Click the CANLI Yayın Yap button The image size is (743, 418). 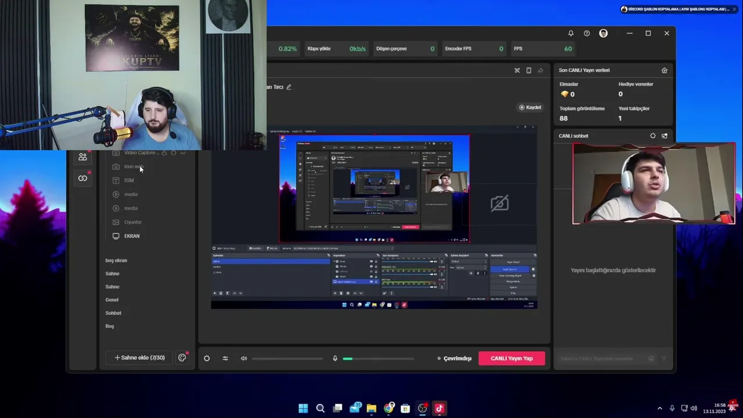pos(511,358)
